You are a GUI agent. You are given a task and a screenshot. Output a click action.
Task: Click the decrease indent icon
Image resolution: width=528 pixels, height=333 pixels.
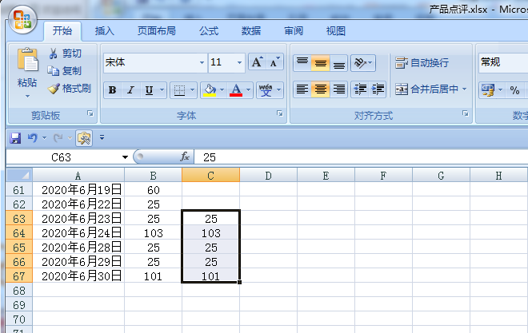(x=360, y=89)
